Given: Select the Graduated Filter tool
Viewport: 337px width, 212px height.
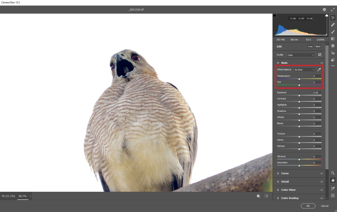Looking at the screenshot, I should tap(333, 39).
